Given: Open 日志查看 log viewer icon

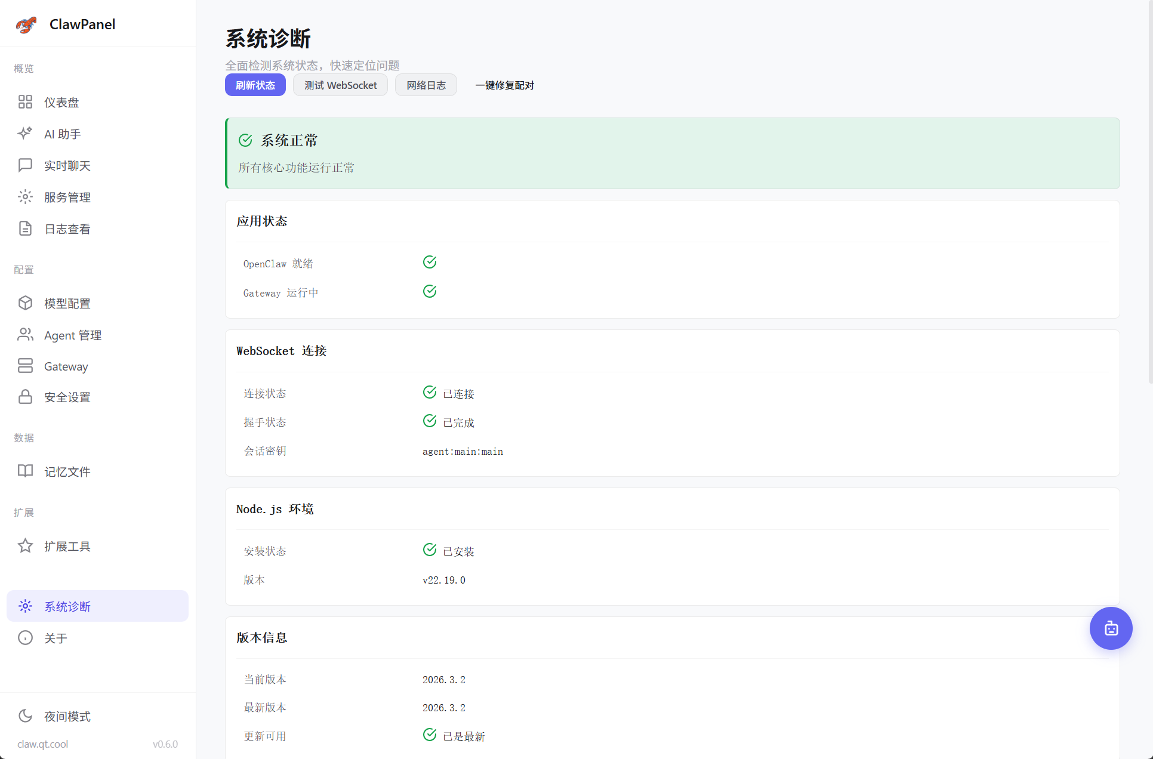Looking at the screenshot, I should tap(25, 229).
